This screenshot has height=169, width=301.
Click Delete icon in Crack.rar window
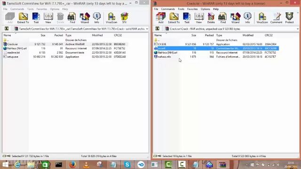pyautogui.click(x=211, y=18)
